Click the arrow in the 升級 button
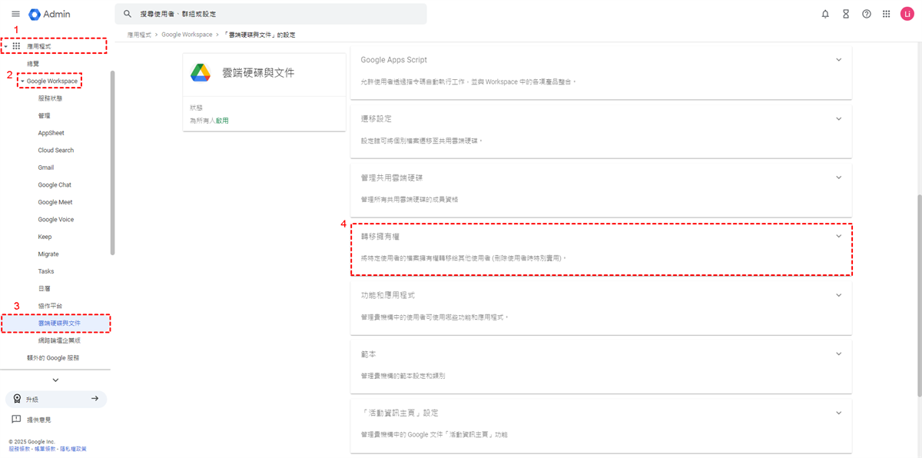 tap(95, 399)
